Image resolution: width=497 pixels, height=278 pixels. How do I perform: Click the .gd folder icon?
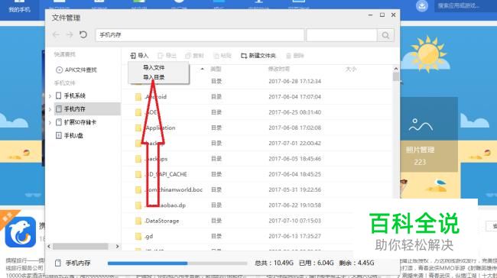[x=138, y=236]
